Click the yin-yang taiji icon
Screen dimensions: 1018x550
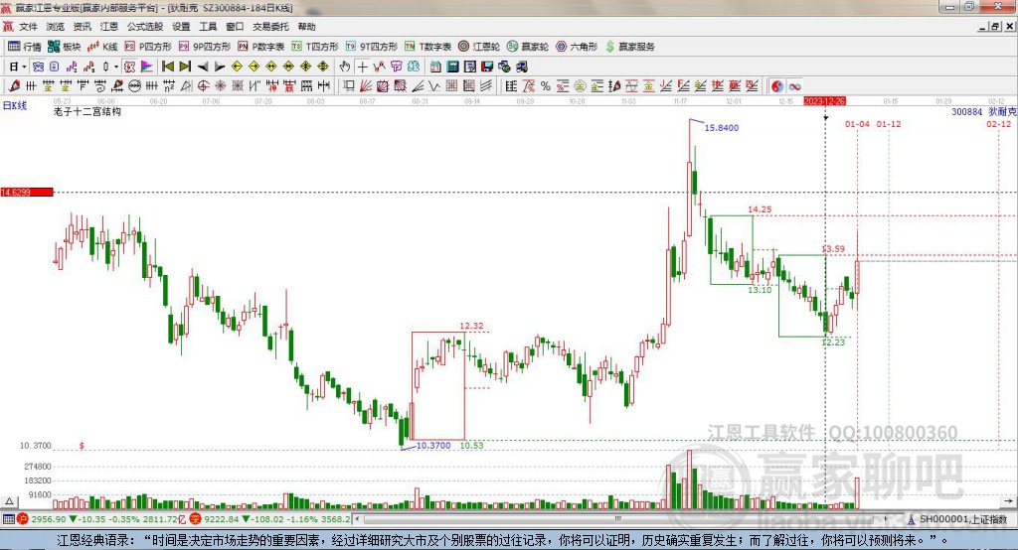pos(777,85)
